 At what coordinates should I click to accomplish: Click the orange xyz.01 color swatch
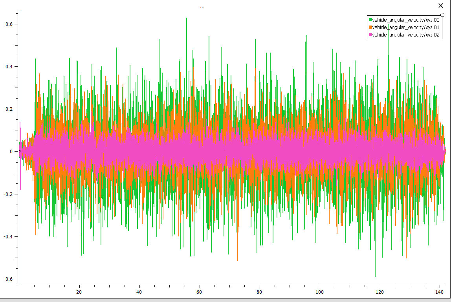click(x=370, y=27)
